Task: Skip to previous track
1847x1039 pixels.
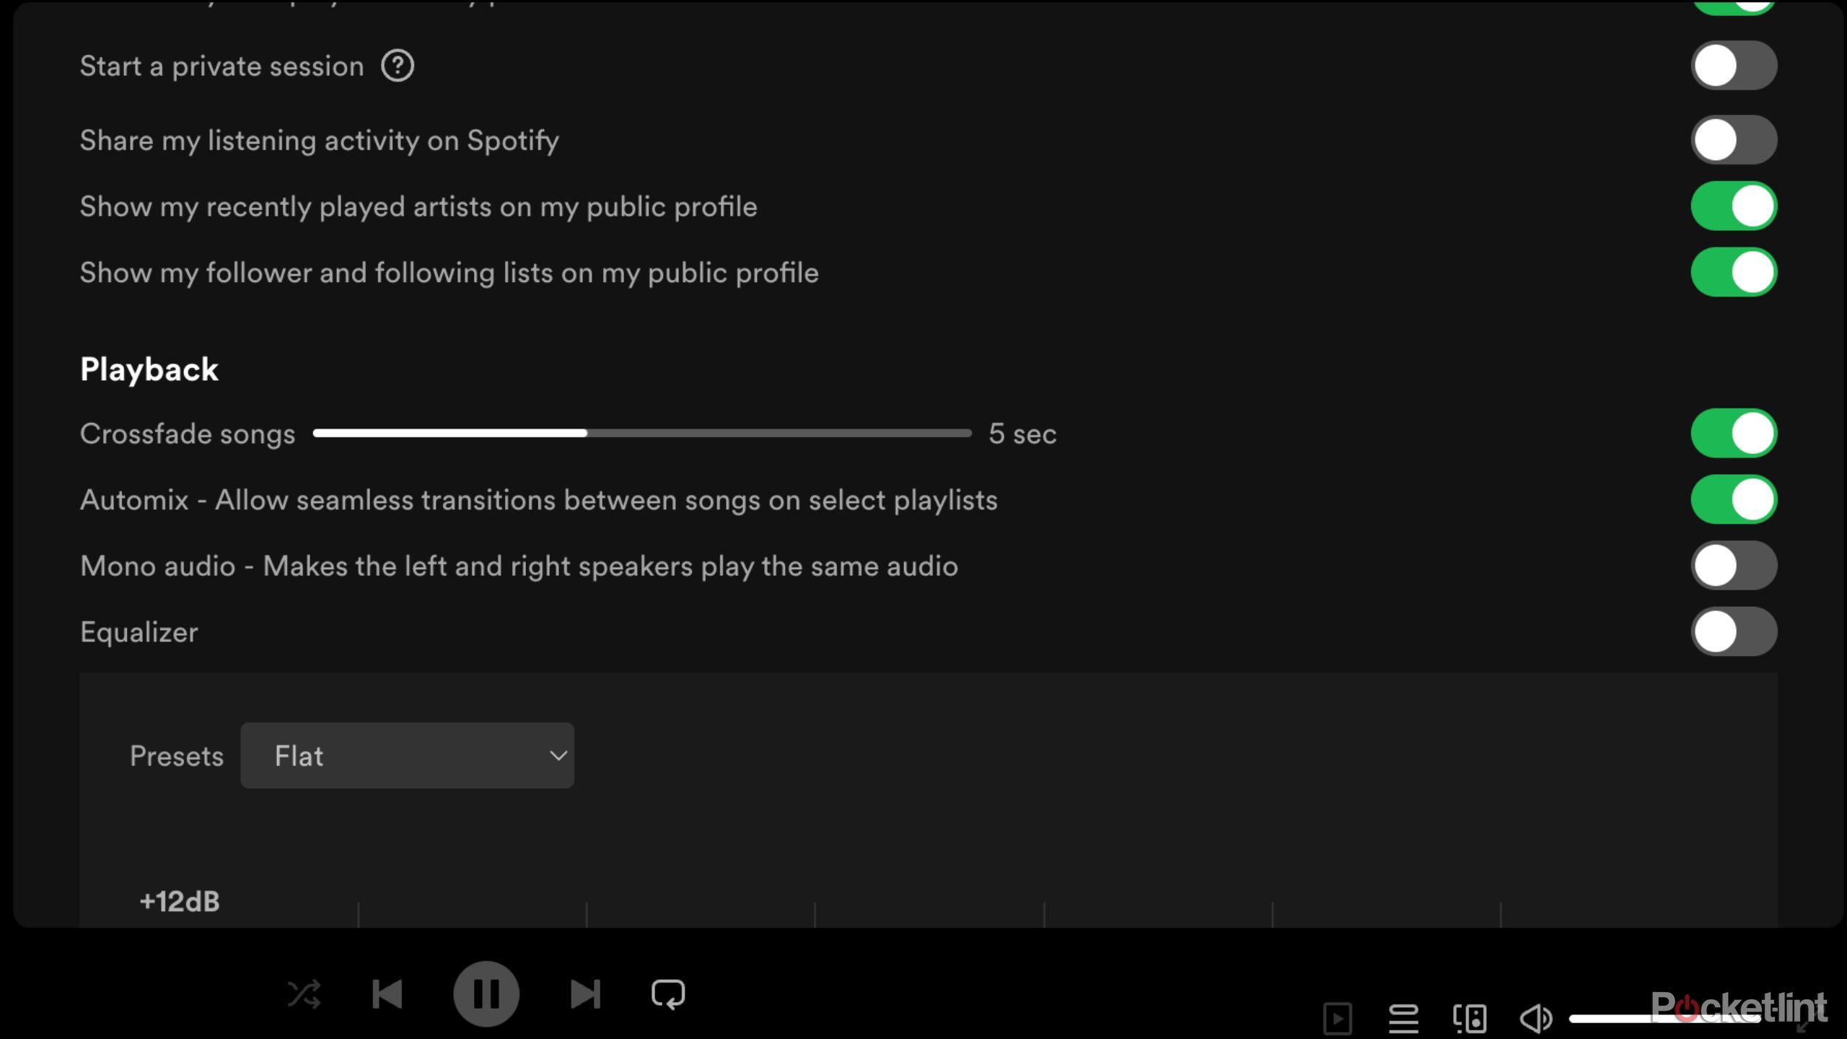Action: click(x=387, y=994)
